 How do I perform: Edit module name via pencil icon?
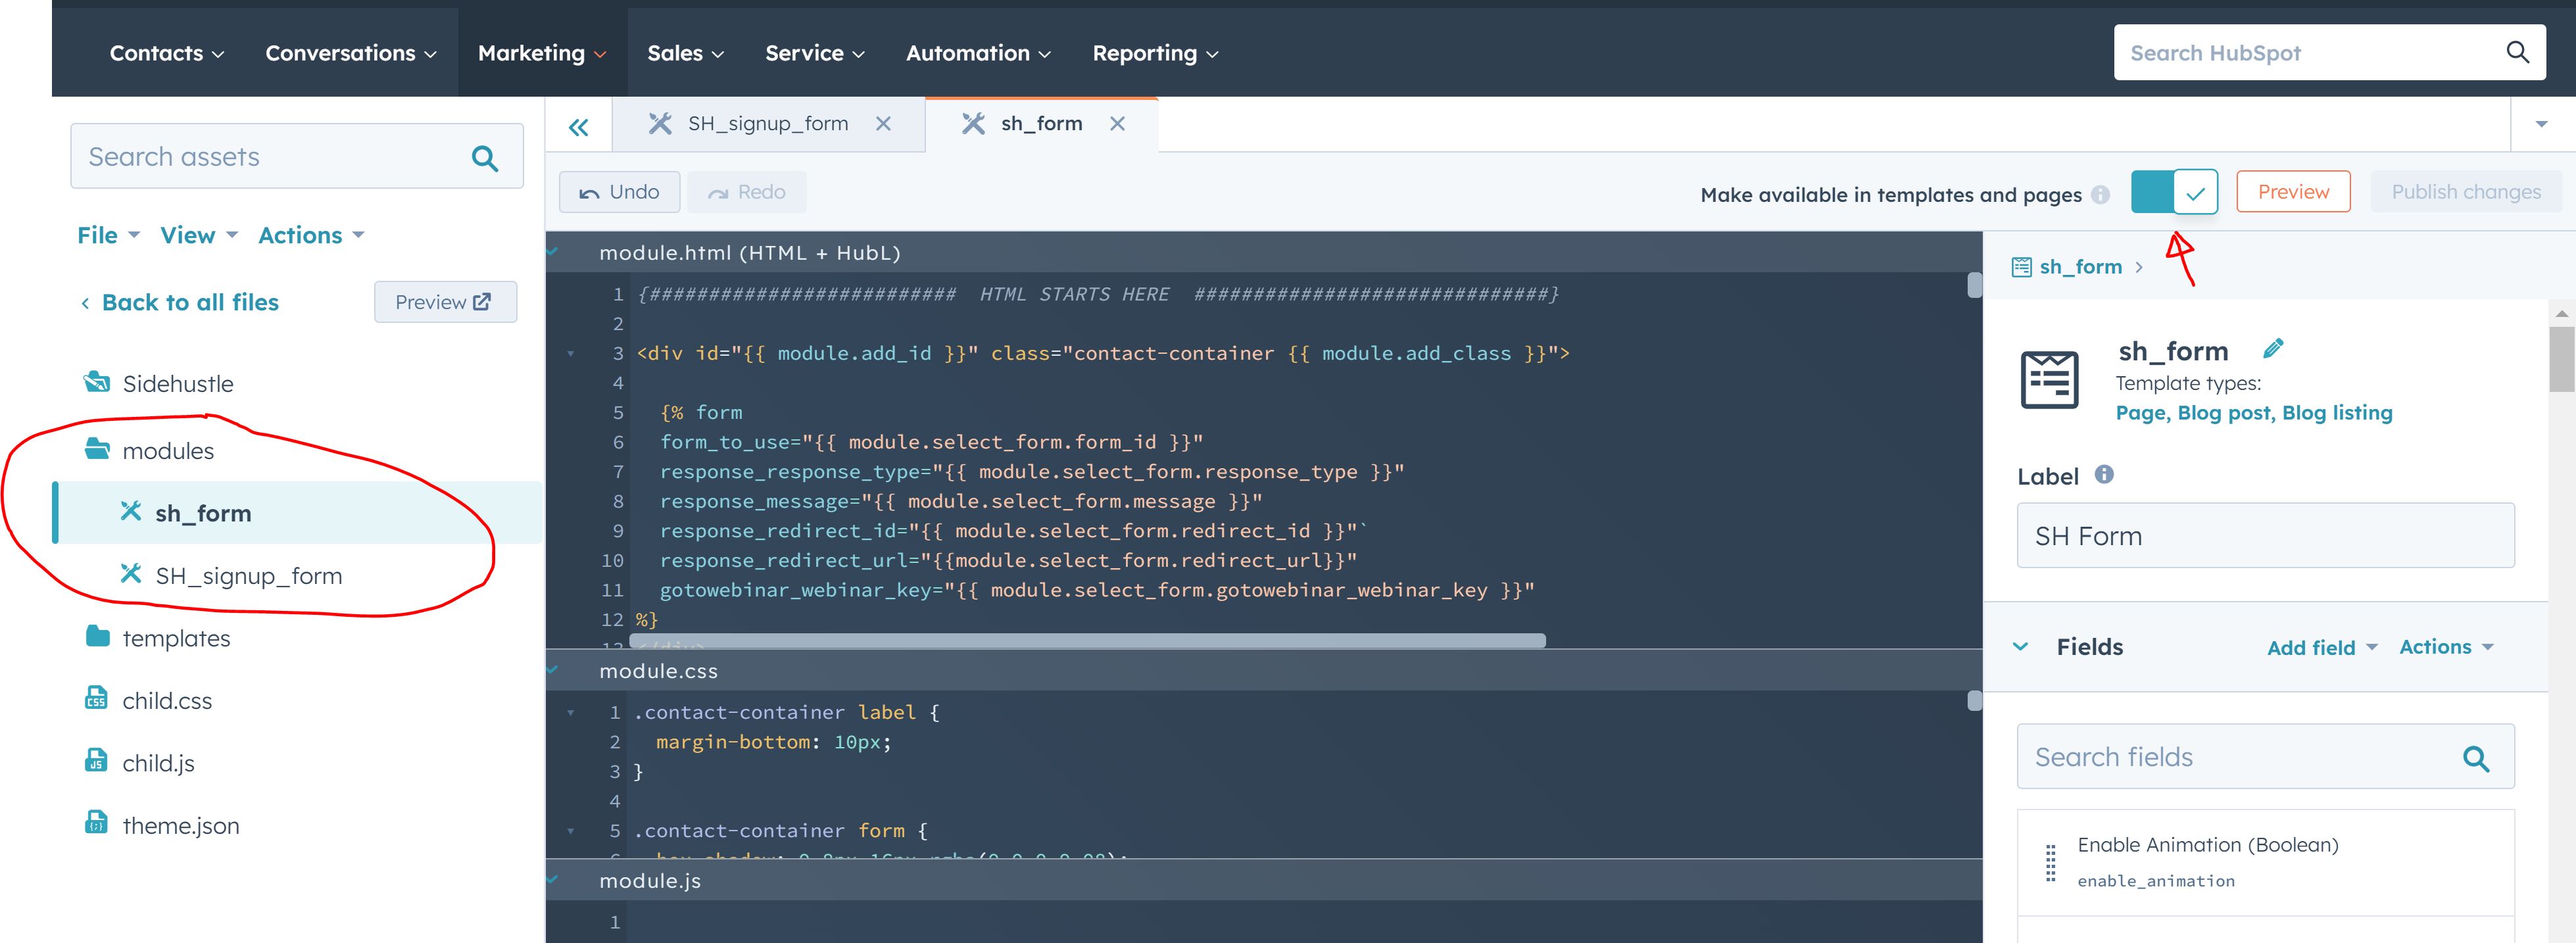[x=2274, y=348]
